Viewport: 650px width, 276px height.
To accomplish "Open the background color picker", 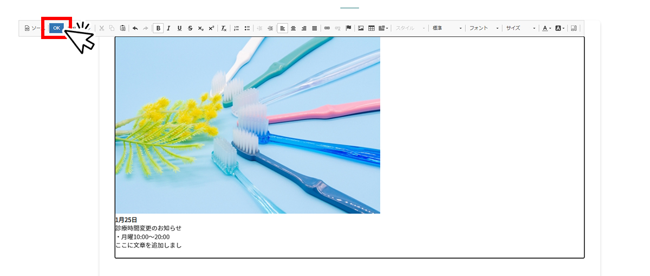I will 560,28.
